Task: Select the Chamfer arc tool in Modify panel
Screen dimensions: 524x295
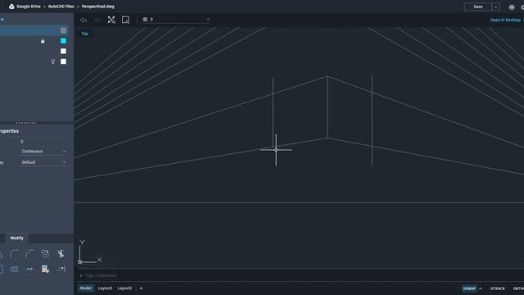Action: coord(29,254)
